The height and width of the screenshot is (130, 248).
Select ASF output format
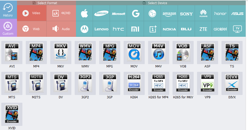[x=208, y=53]
